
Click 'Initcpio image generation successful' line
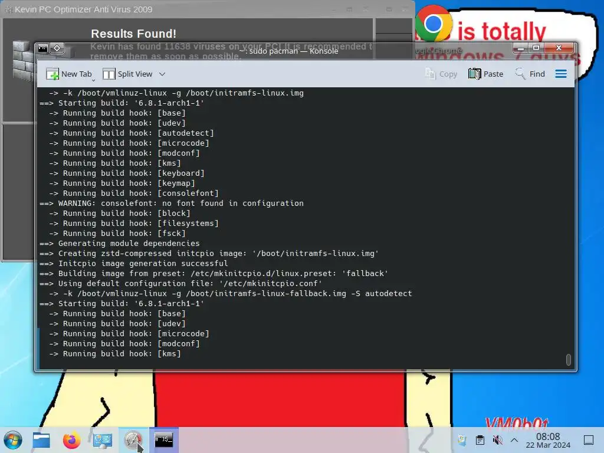tap(134, 263)
